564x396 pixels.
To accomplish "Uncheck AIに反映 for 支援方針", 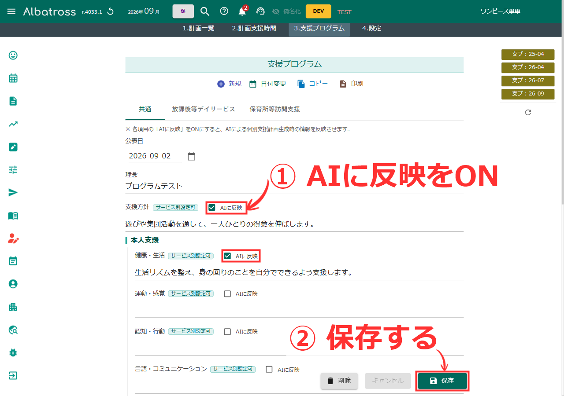I will tap(212, 208).
